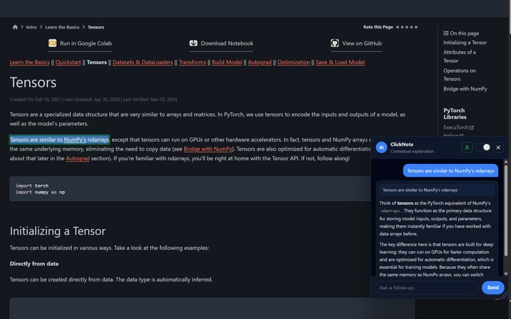Click the Created On date line
This screenshot has height=319, width=511.
click(x=94, y=99)
